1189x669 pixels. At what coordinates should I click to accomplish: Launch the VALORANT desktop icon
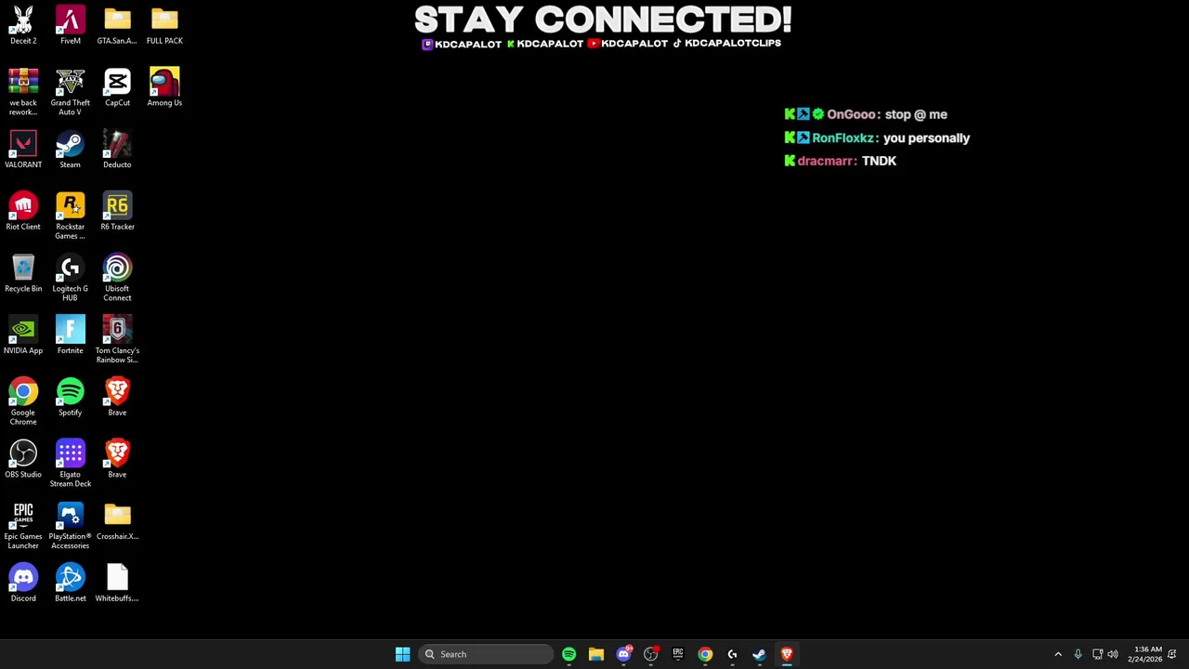click(x=23, y=150)
